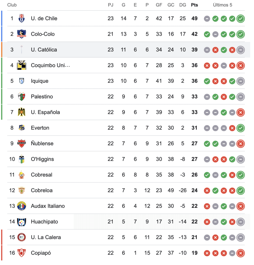This screenshot has width=254, height=265.
Task: Open the U. La Calera team link
Action: point(46,237)
